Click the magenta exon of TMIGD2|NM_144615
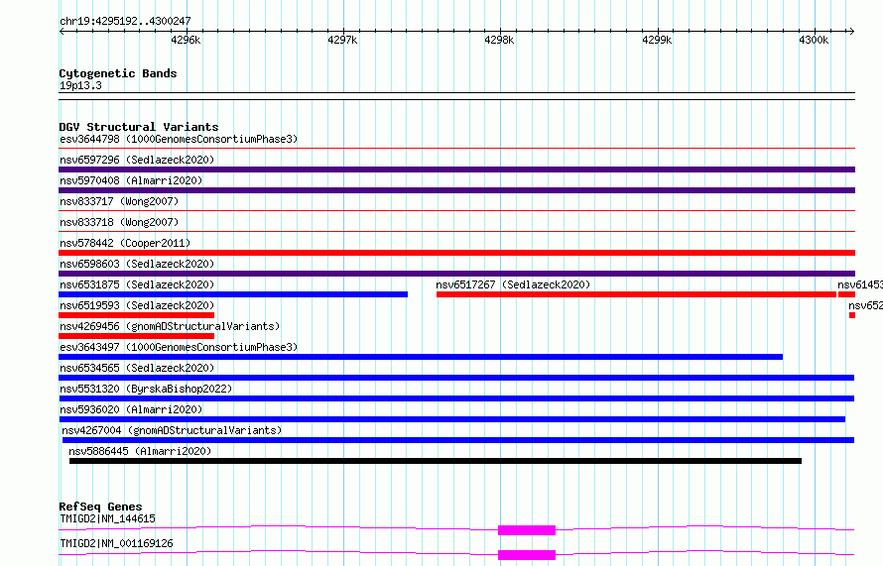This screenshot has height=566, width=883. pyautogui.click(x=527, y=530)
